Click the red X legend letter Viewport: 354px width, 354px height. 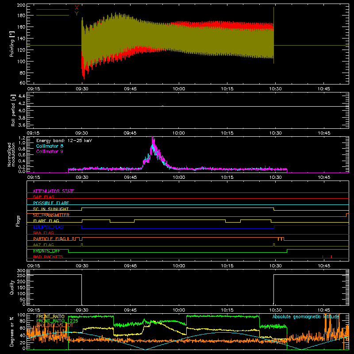click(x=77, y=8)
